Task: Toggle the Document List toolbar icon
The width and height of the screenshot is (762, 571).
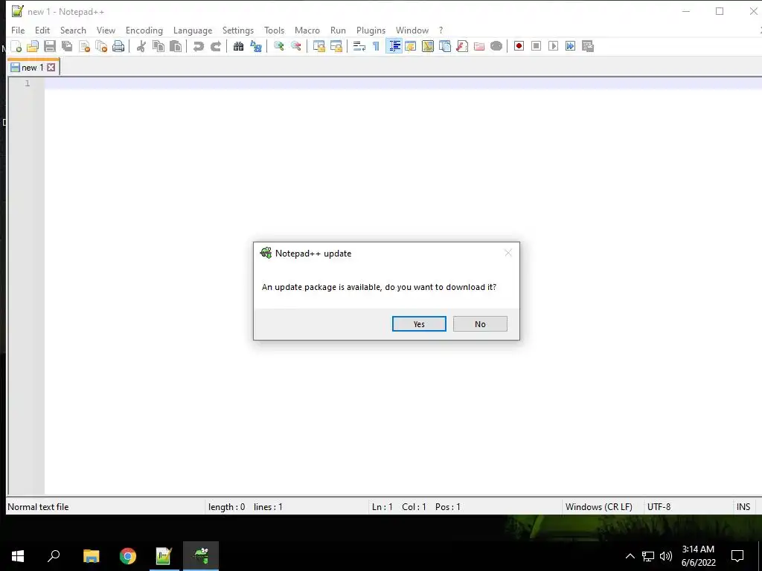Action: (x=445, y=46)
